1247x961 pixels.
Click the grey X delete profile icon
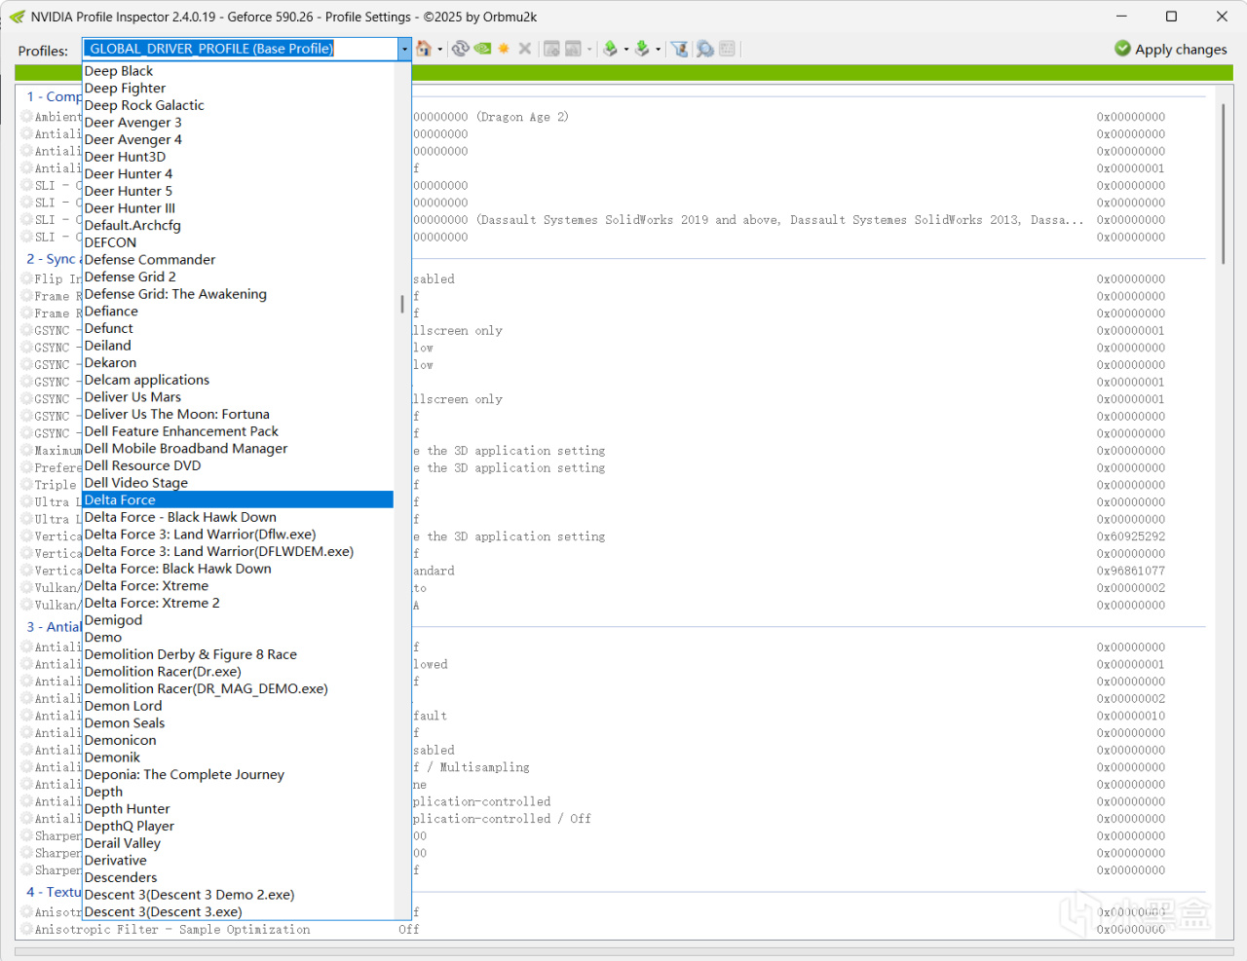click(525, 49)
